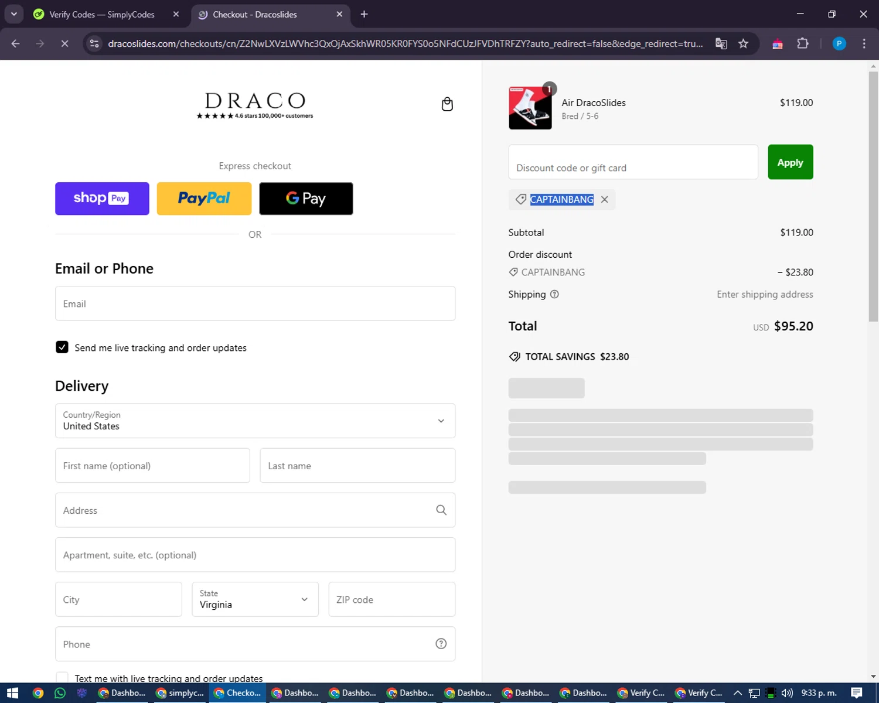Open the taskbar notification center
879x703 pixels.
click(856, 693)
